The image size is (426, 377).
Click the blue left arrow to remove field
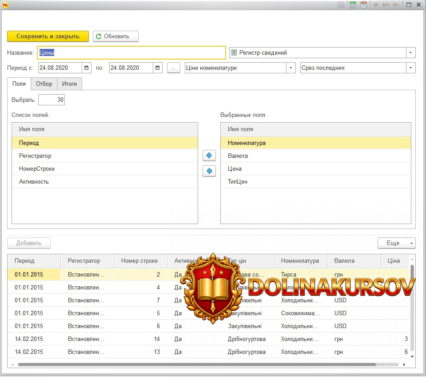[209, 171]
